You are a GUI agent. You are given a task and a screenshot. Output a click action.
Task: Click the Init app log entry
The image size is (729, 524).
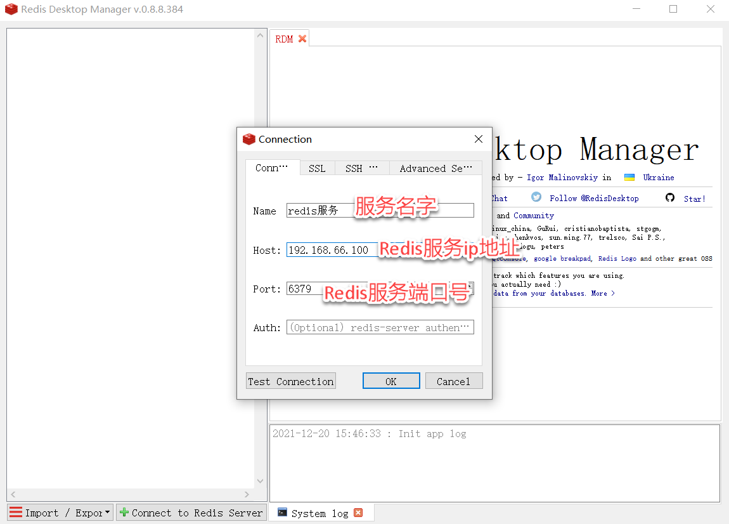pos(369,434)
